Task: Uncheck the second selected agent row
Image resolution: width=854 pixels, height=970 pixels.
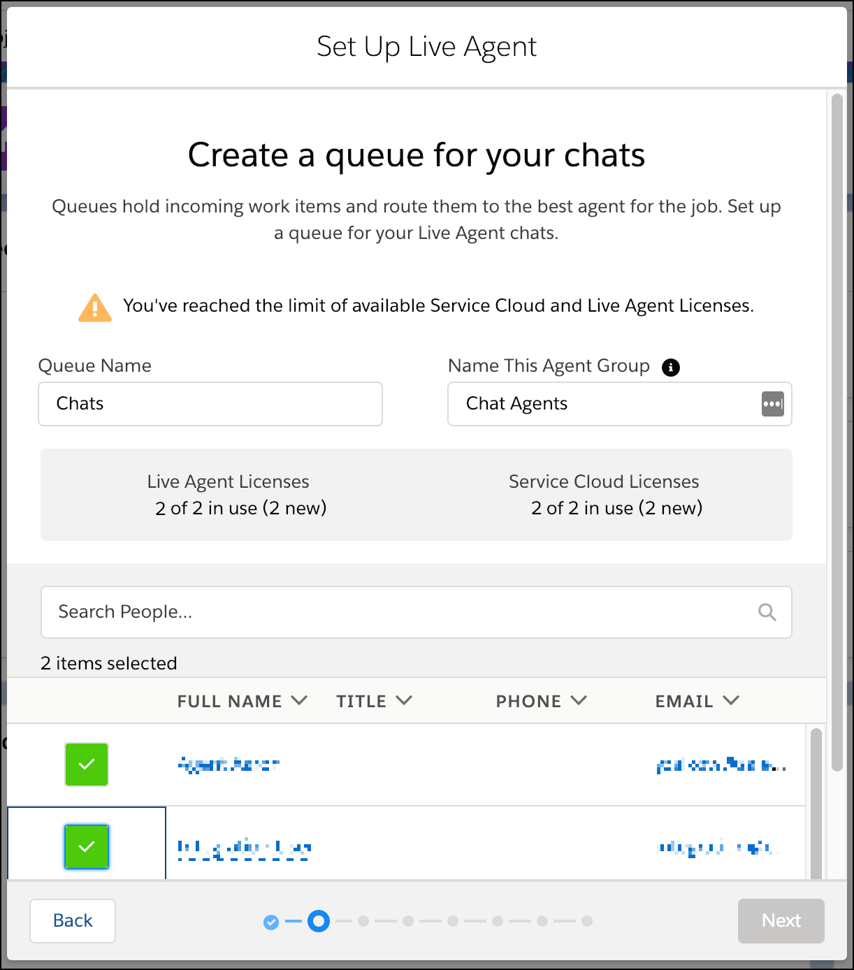Action: click(86, 847)
